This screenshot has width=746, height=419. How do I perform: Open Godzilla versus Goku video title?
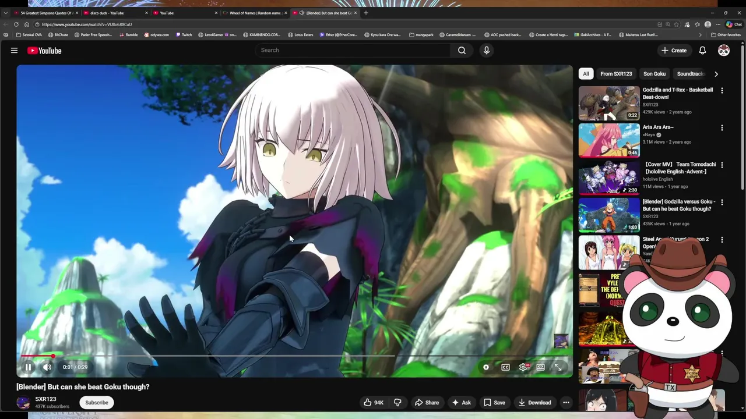(678, 205)
